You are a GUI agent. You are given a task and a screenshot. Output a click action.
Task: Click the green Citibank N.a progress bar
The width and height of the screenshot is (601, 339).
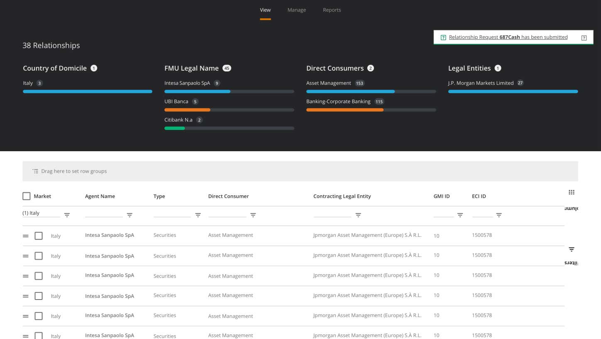click(175, 128)
